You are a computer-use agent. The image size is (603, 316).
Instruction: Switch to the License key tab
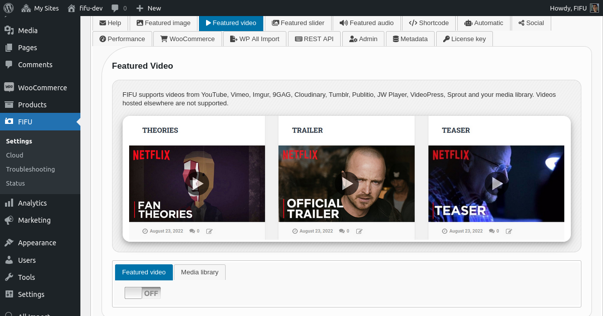pos(464,39)
